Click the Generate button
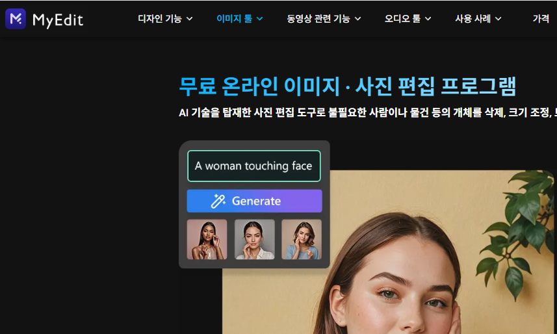557x334 pixels. point(254,201)
